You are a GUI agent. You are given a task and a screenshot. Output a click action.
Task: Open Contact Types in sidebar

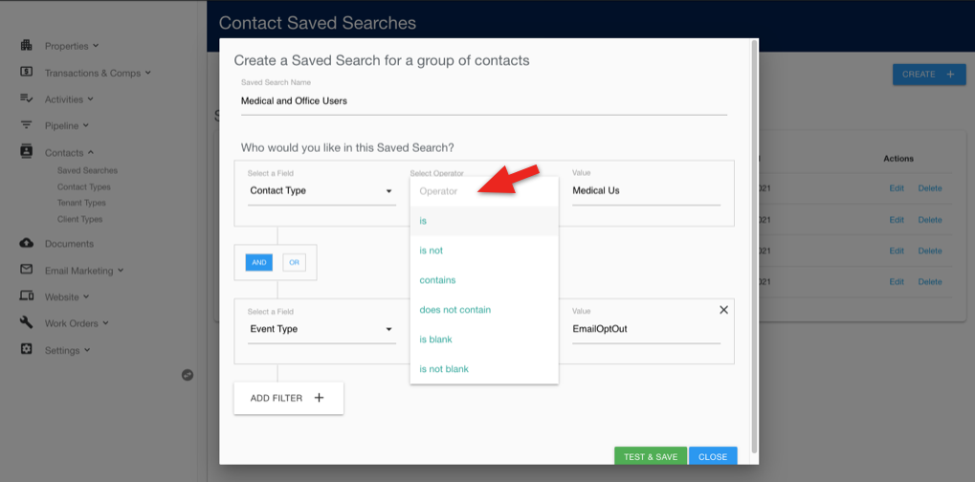point(84,186)
